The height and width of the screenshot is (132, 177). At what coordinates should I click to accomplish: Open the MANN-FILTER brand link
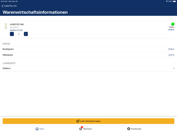click(16, 30)
